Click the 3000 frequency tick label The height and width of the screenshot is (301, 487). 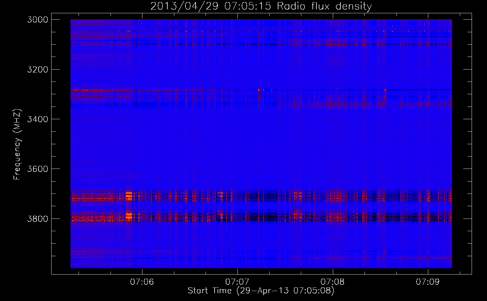point(38,20)
